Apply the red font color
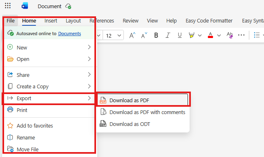The image size is (264, 157). coord(210,35)
